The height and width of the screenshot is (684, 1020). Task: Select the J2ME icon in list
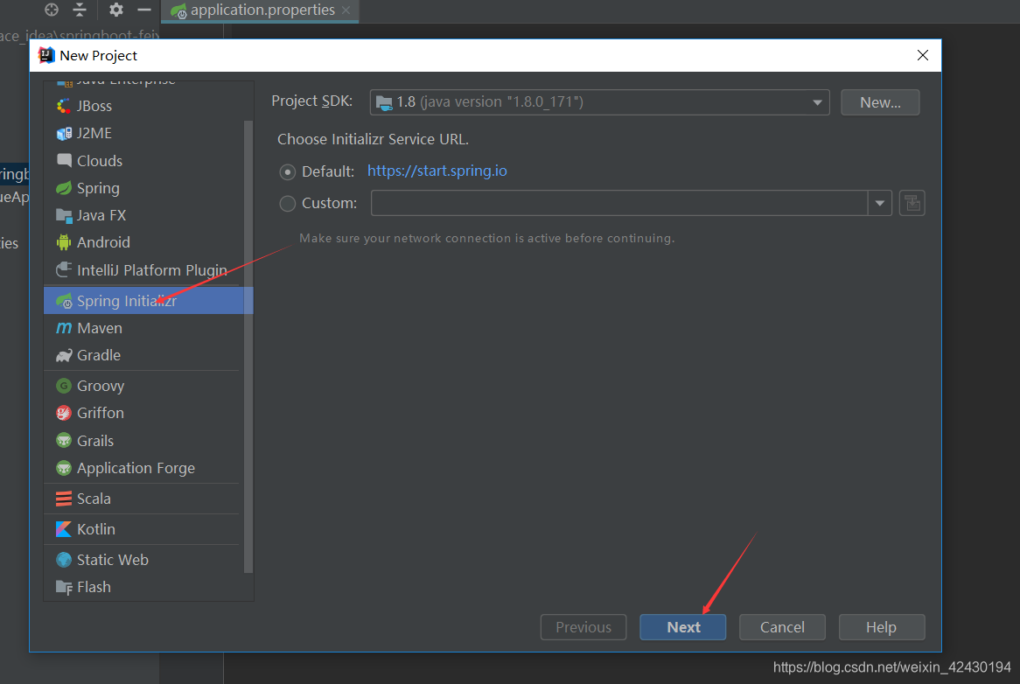coord(64,133)
